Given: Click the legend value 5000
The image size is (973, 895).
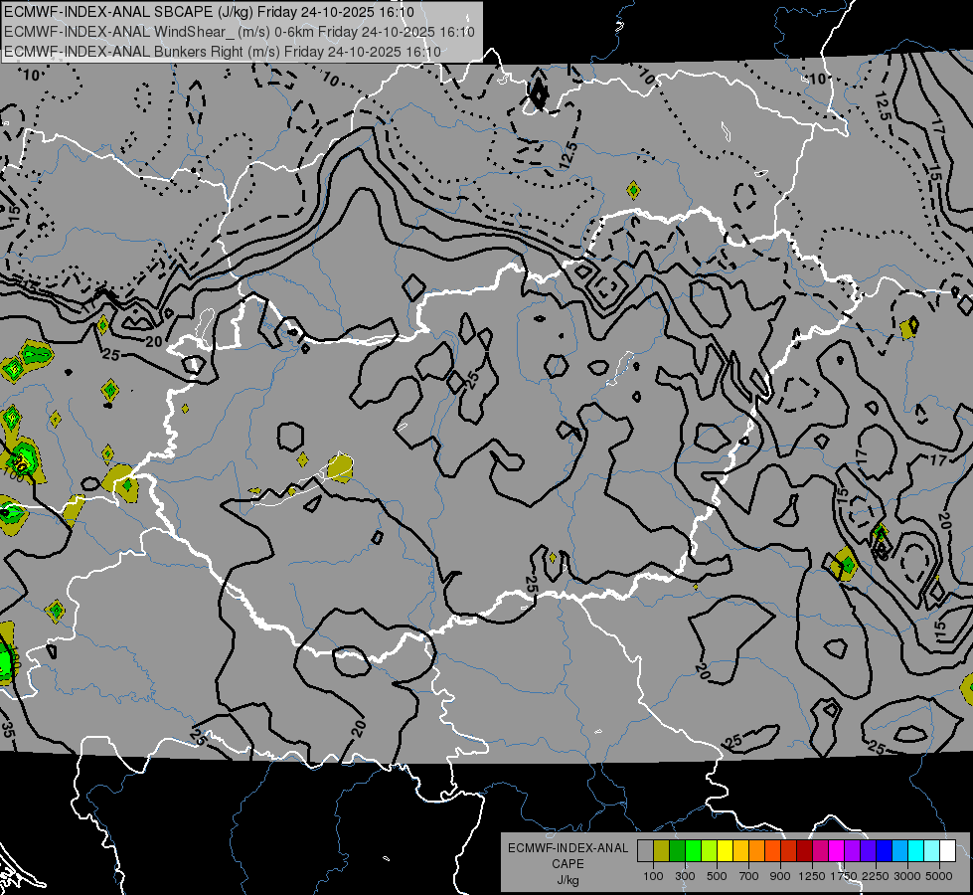Looking at the screenshot, I should 939,876.
